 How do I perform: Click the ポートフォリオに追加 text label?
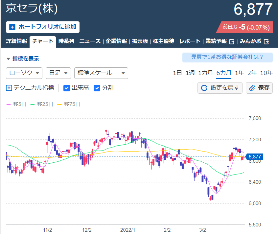[x=47, y=27]
